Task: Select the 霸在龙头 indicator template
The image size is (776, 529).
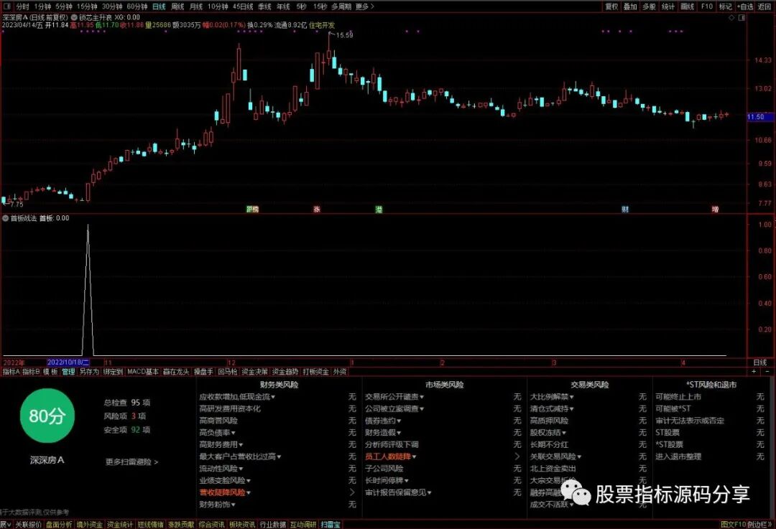Action: [176, 371]
